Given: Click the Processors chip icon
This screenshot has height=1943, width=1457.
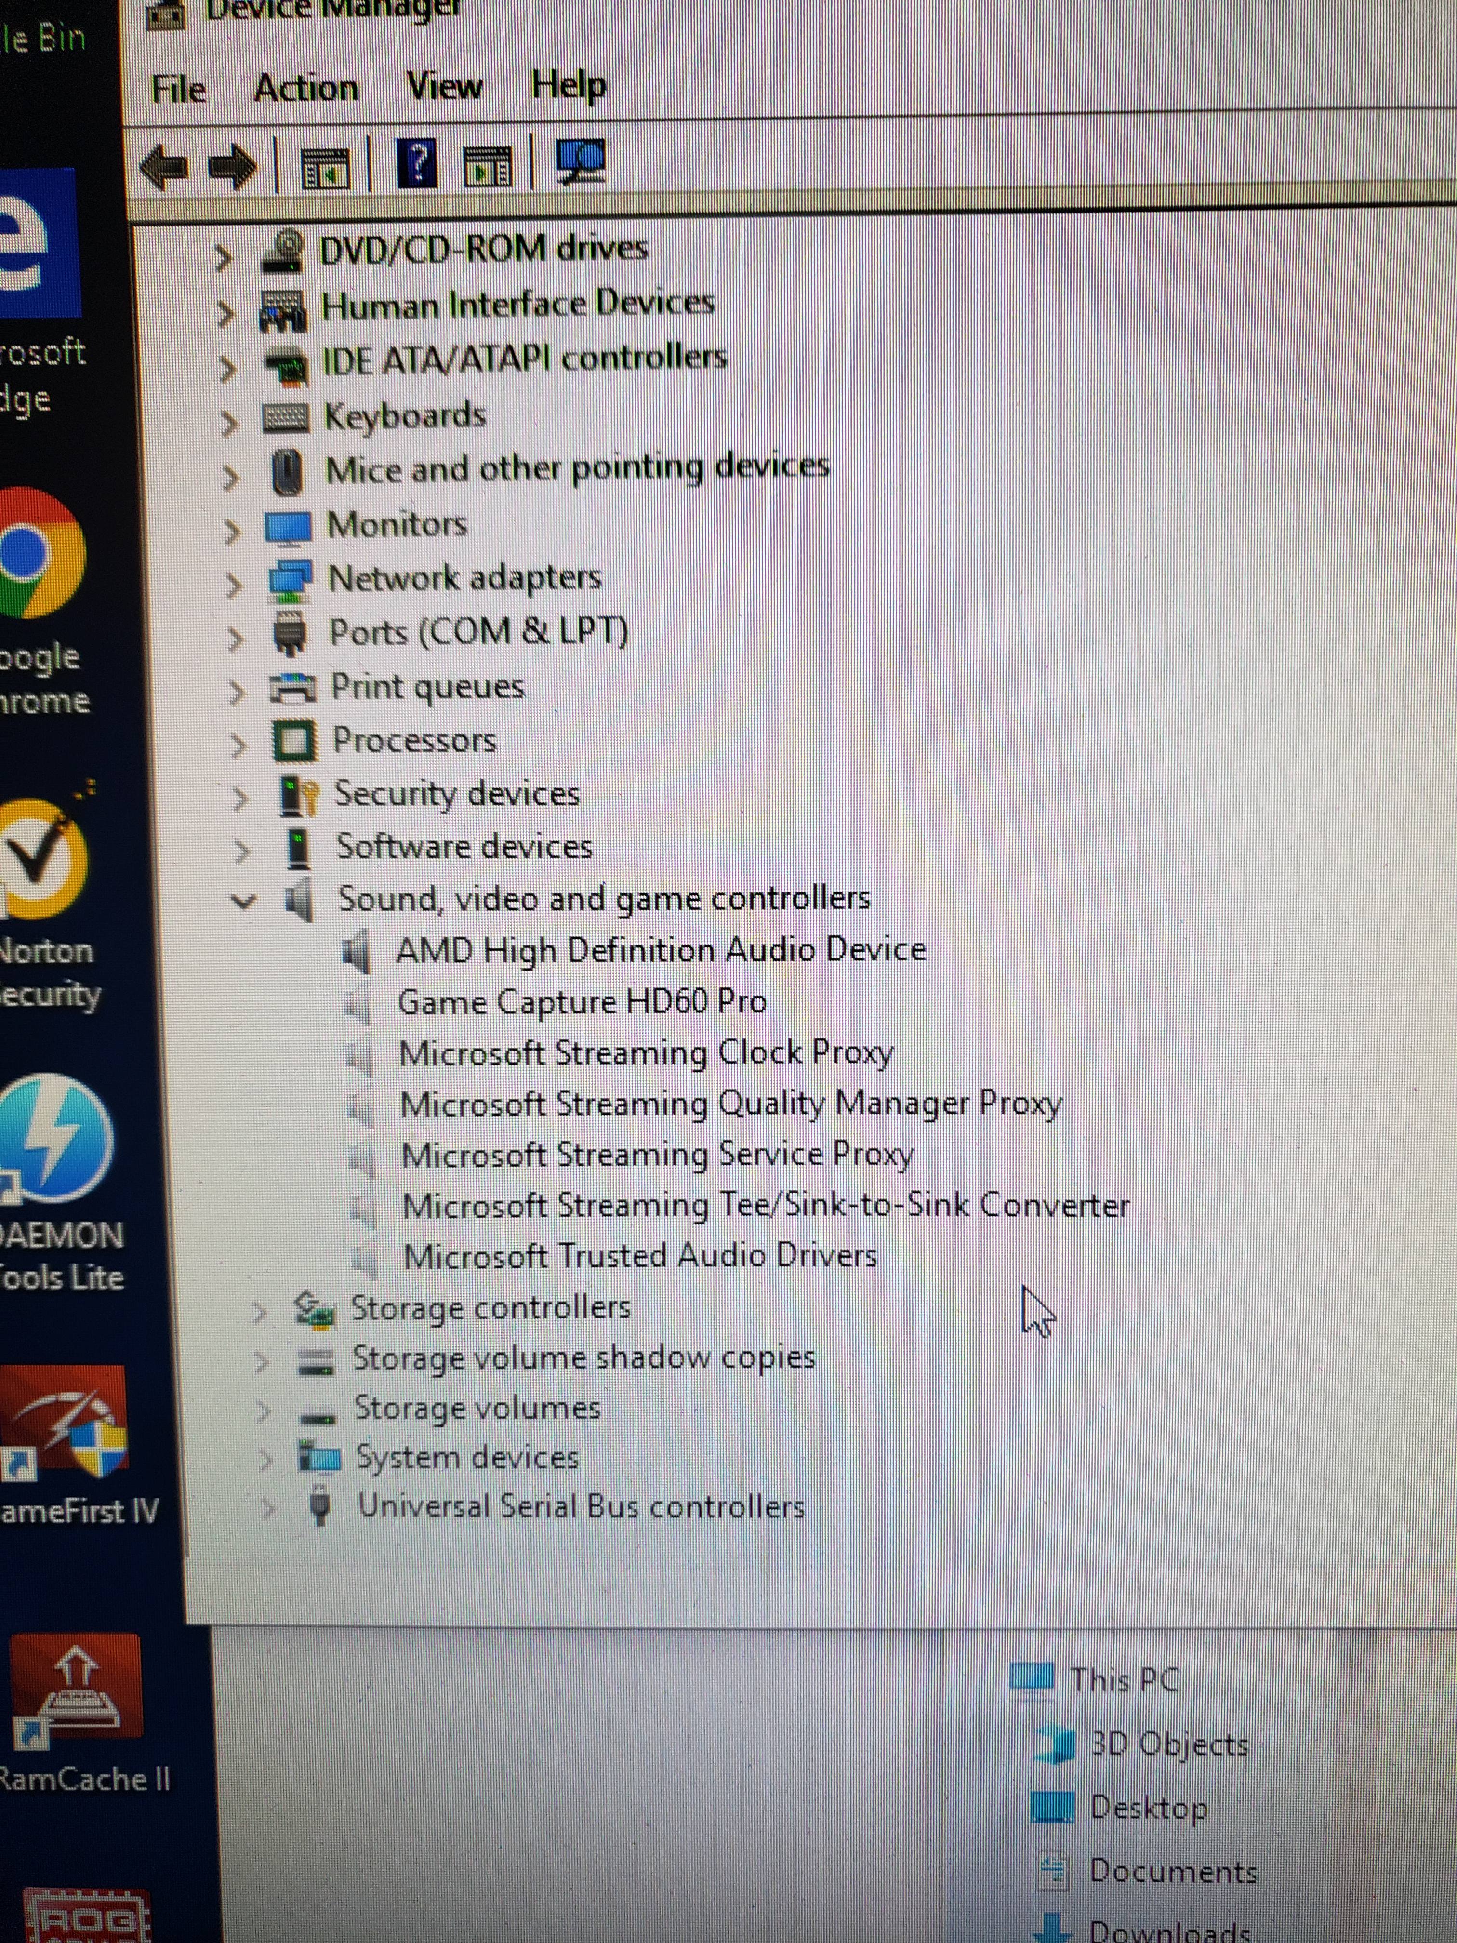Looking at the screenshot, I should click(x=294, y=741).
